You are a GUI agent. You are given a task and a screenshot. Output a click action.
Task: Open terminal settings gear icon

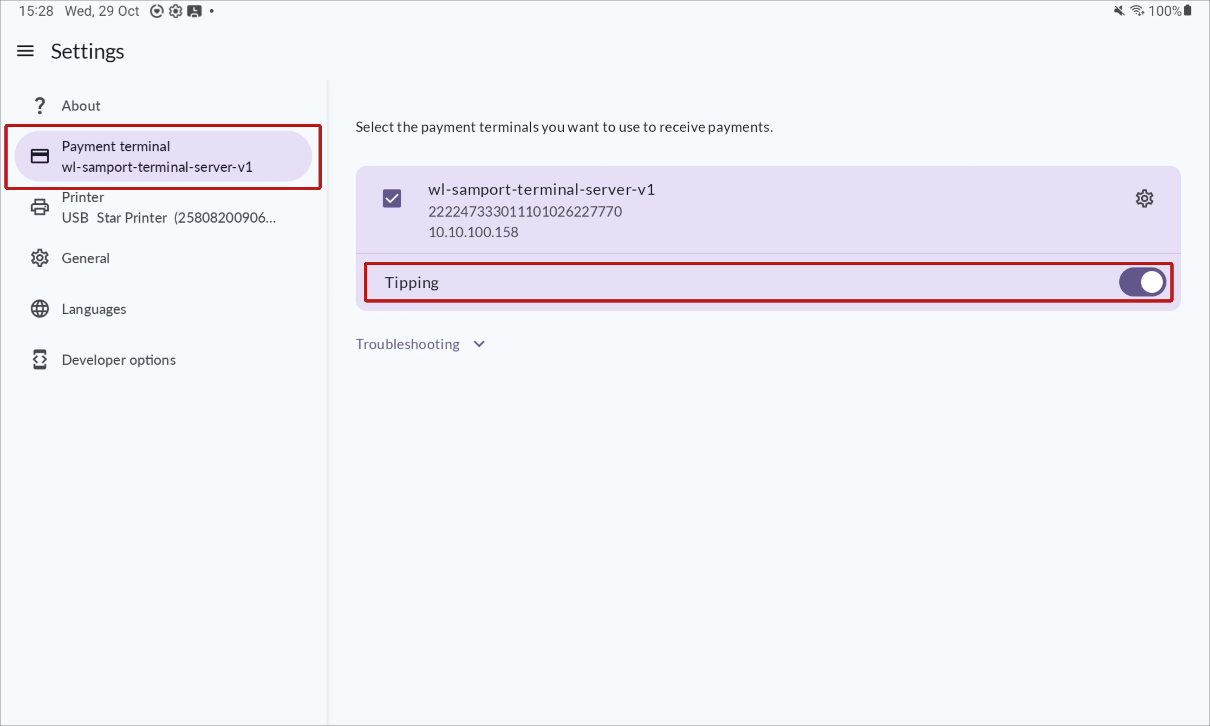tap(1144, 199)
